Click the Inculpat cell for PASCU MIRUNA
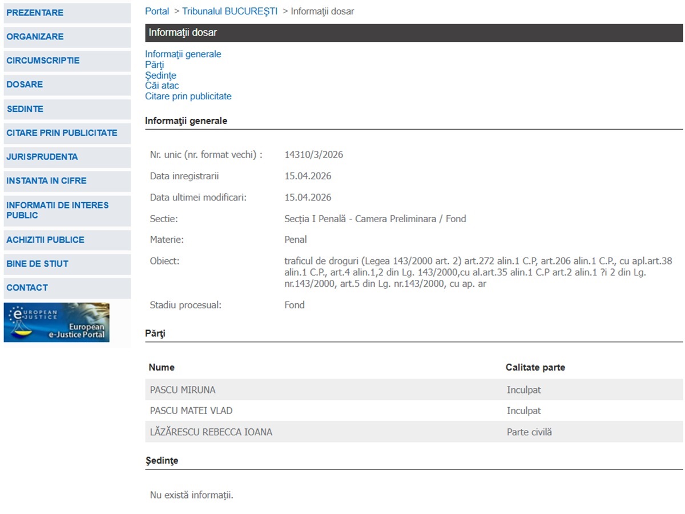 (523, 390)
